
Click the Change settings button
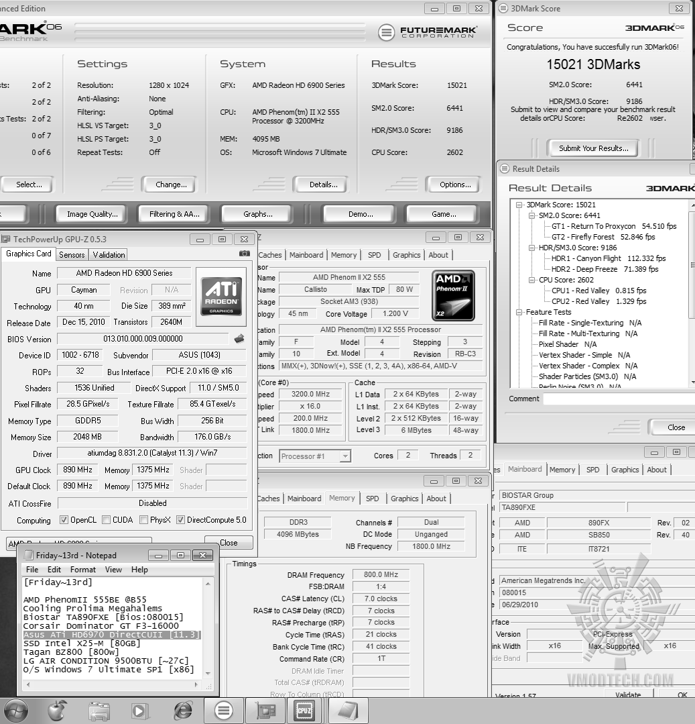click(x=171, y=185)
